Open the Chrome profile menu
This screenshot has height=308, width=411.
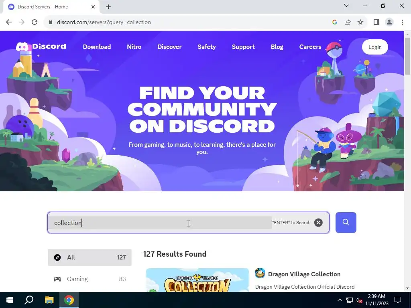click(389, 22)
